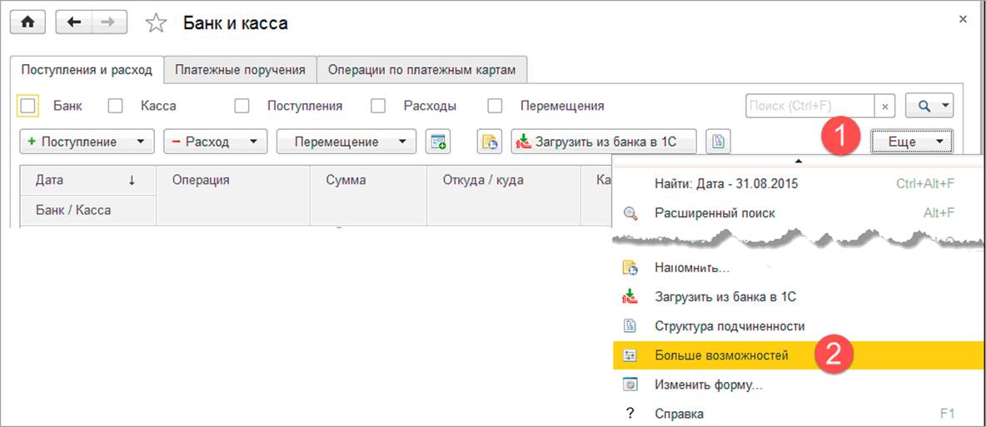Image resolution: width=986 pixels, height=427 pixels.
Task: Click the create-by-template icon after Перемещение
Action: (438, 142)
